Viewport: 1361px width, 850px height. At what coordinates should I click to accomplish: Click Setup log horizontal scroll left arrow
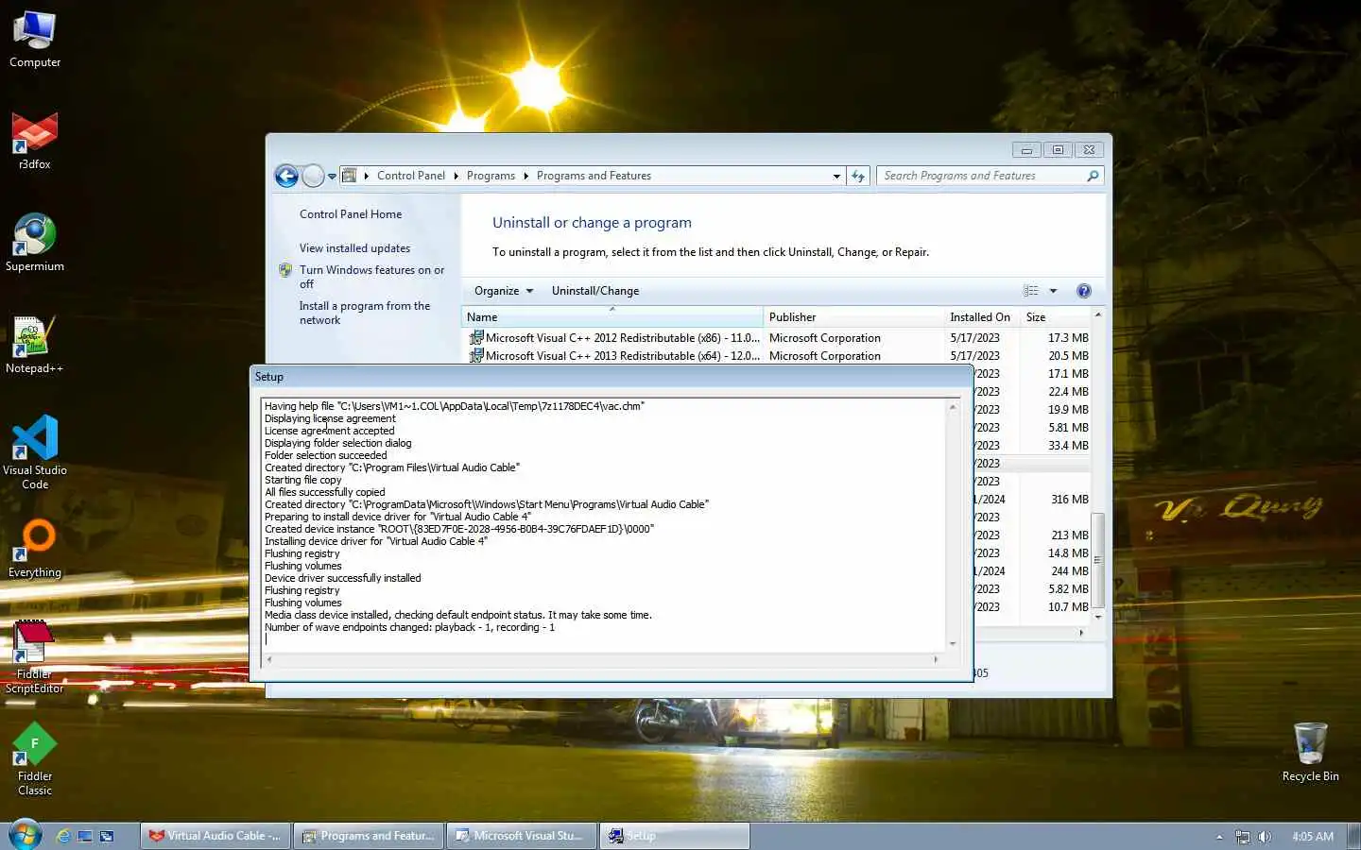pos(269,659)
